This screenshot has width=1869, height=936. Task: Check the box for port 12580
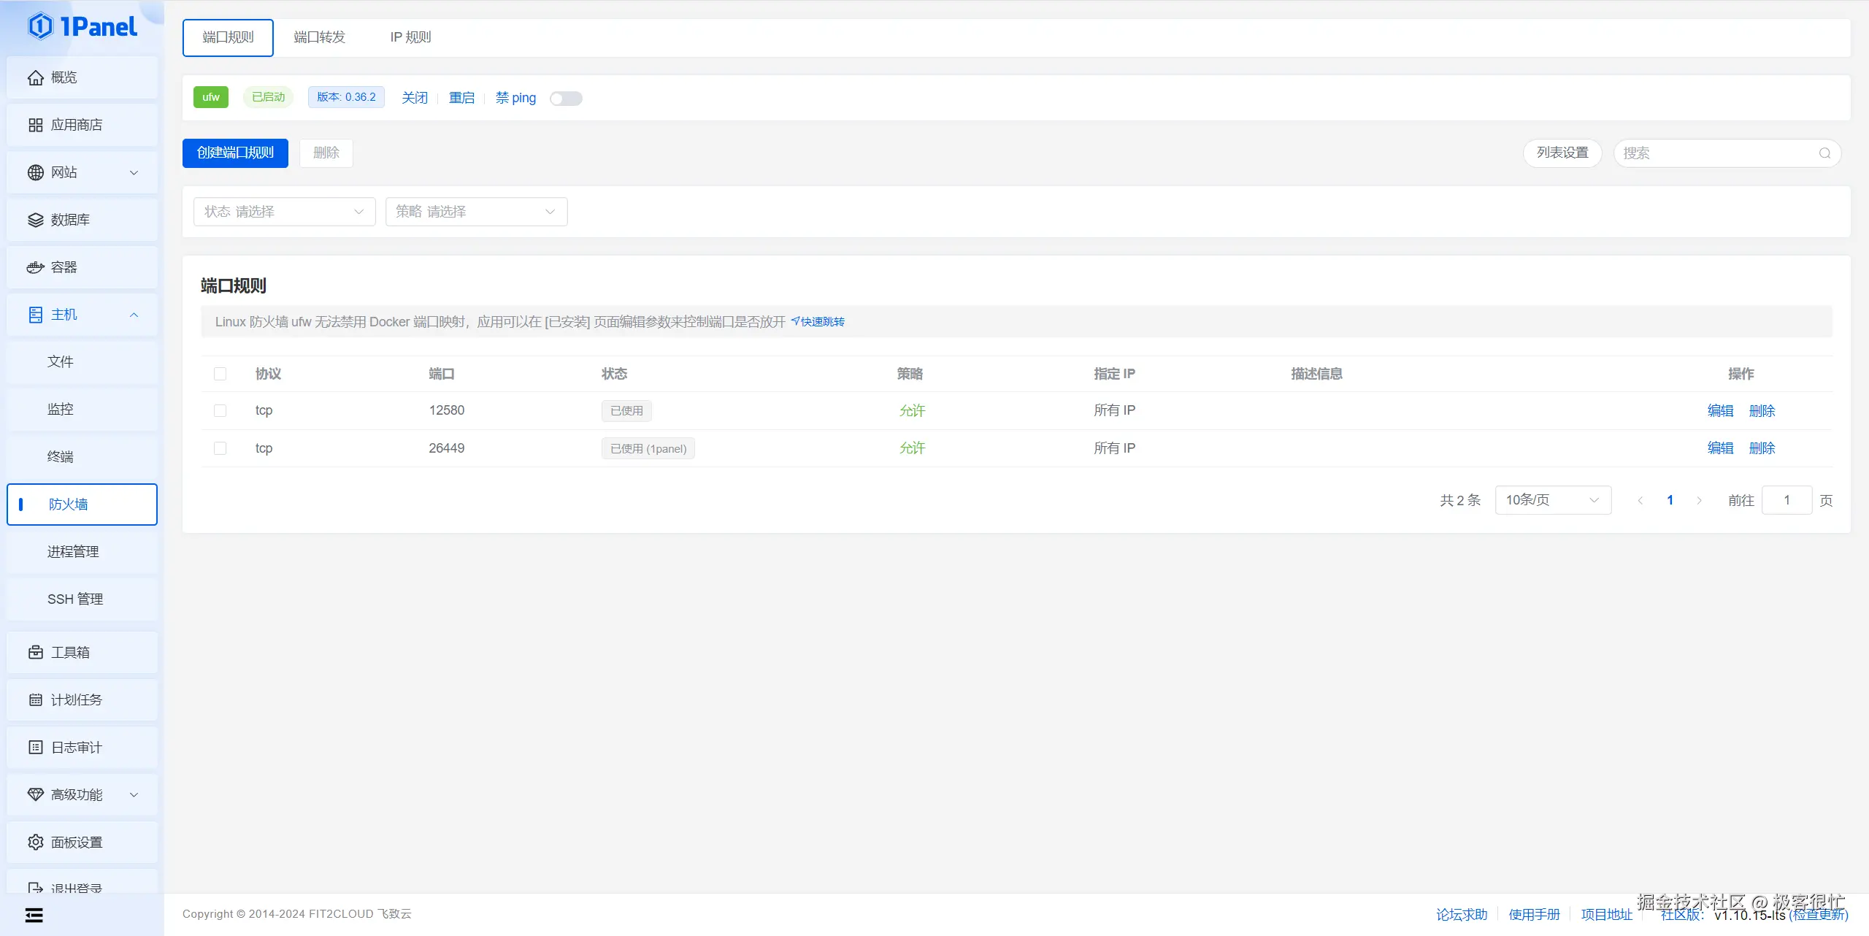tap(220, 410)
